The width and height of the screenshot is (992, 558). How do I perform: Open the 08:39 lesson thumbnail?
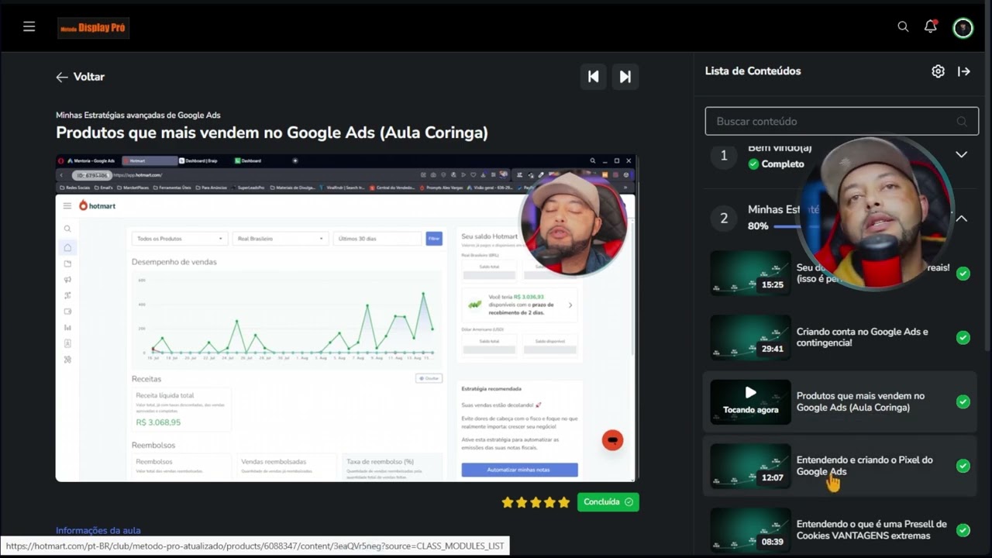751,530
